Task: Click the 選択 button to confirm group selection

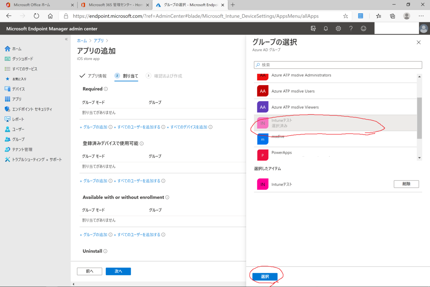Action: 265,276
